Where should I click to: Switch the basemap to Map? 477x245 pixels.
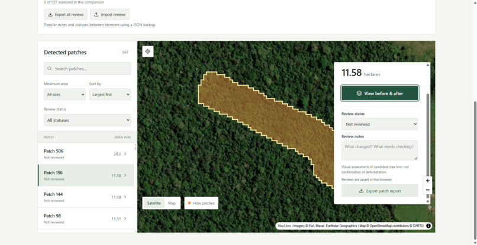point(172,203)
